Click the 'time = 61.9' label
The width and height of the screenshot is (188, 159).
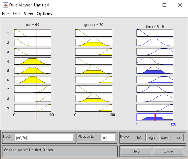tap(155, 27)
